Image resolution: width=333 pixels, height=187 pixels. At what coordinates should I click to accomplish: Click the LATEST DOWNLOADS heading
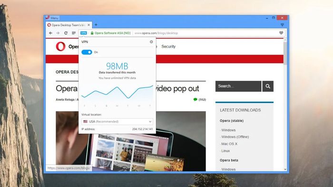click(x=240, y=110)
